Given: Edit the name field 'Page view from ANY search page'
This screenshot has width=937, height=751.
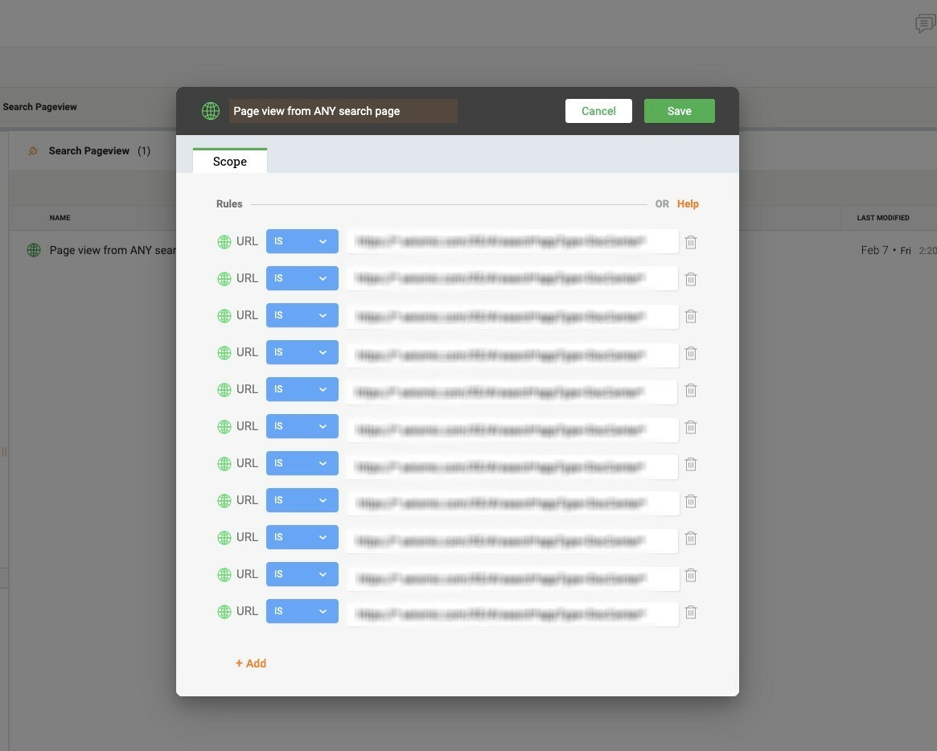Looking at the screenshot, I should (x=343, y=111).
